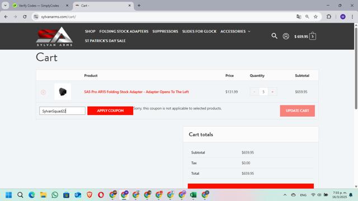The image size is (358, 201).
Task: Click the Cart totals Total value $659.95
Action: tap(248, 174)
